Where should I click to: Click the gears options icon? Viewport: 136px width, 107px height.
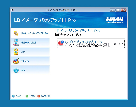tap(16, 61)
